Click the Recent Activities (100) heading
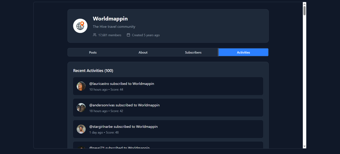This screenshot has height=154, width=340. 93,71
